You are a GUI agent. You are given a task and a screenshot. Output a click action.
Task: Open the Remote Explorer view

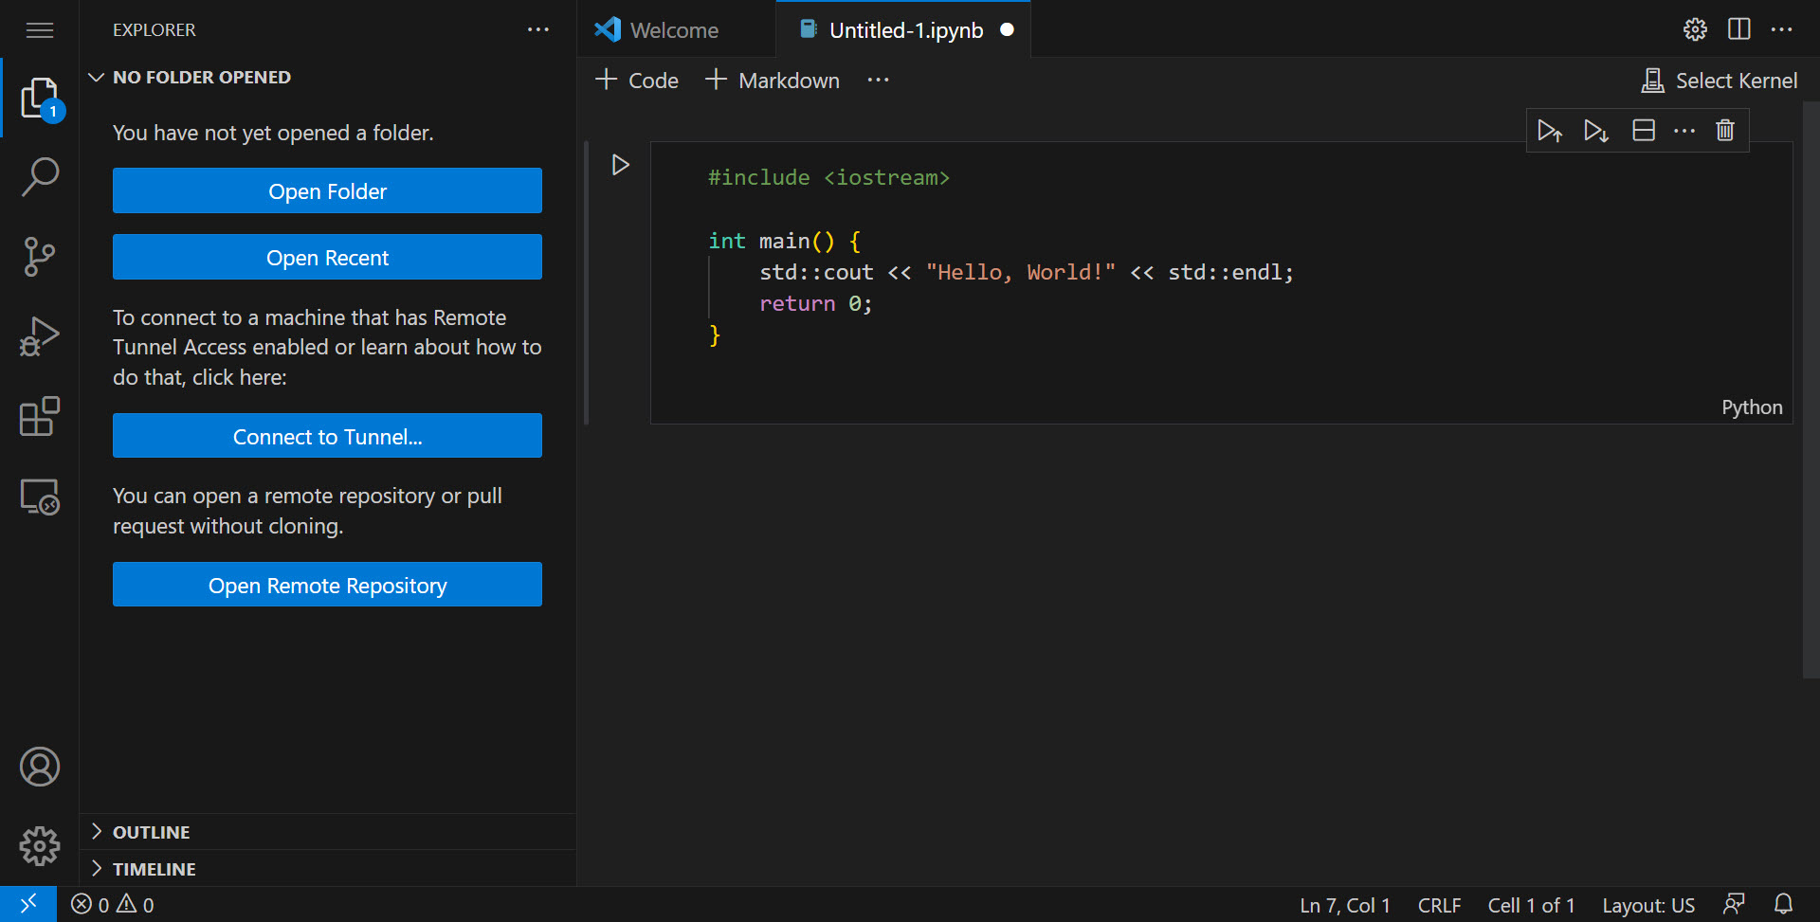pos(40,497)
